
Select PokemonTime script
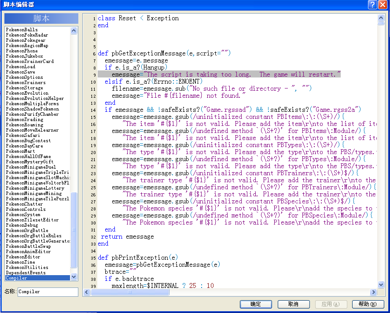tap(20, 262)
